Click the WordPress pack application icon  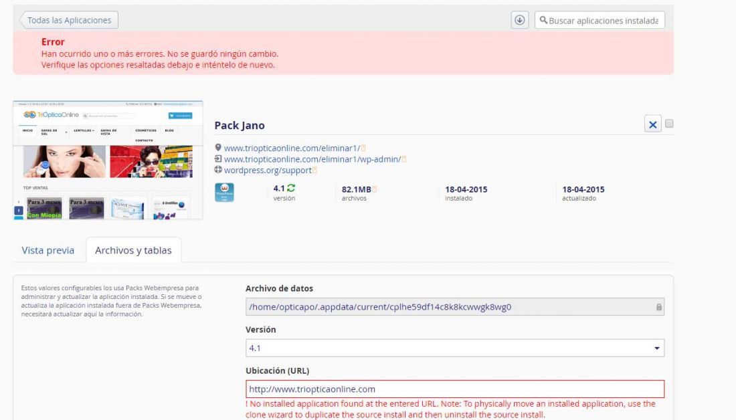coord(224,193)
